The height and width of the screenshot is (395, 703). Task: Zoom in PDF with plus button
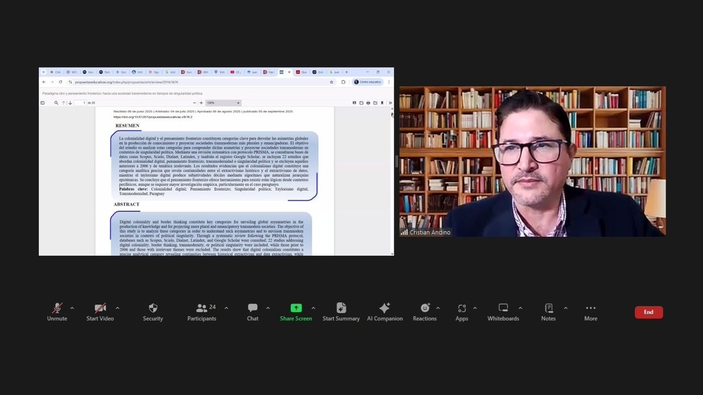point(202,103)
